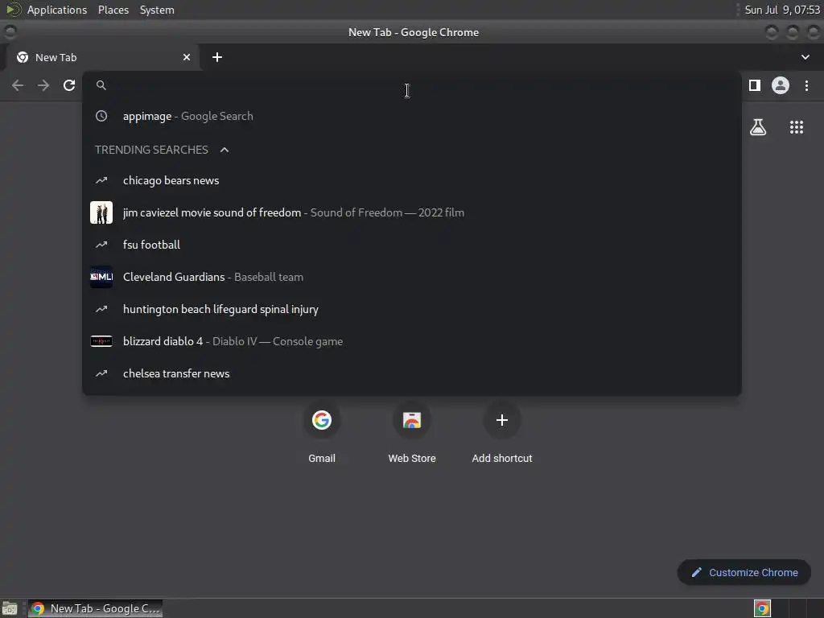This screenshot has height=618, width=824.
Task: Click the Chrome taskbar window button
Action: [95, 608]
